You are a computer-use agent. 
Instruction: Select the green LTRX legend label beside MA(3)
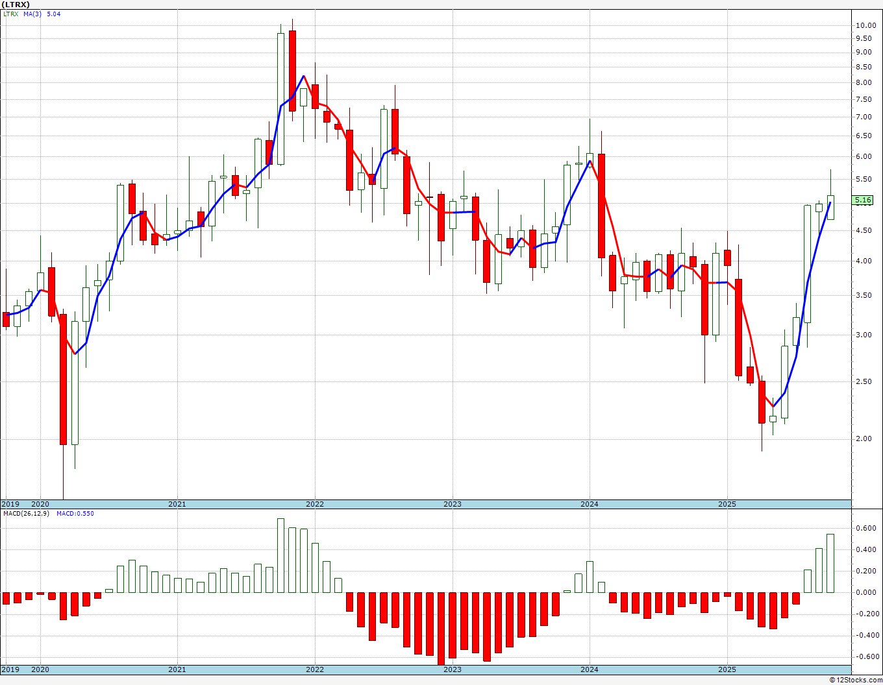pos(10,14)
